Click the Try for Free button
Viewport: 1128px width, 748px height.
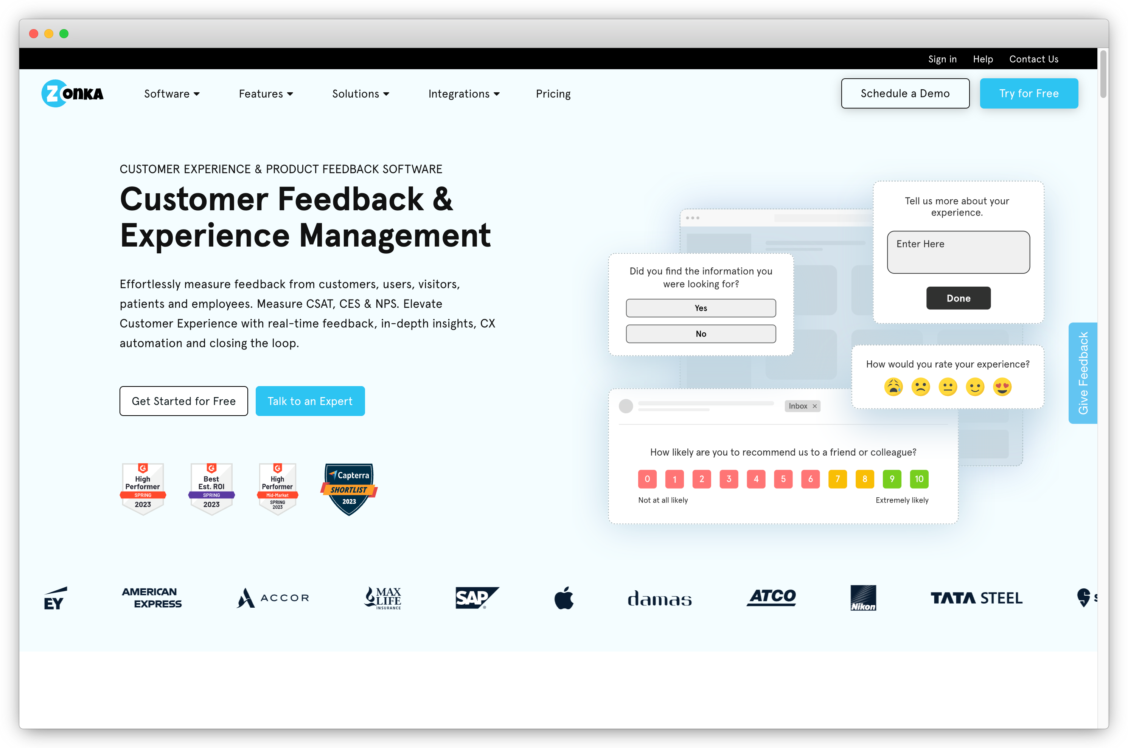point(1029,93)
